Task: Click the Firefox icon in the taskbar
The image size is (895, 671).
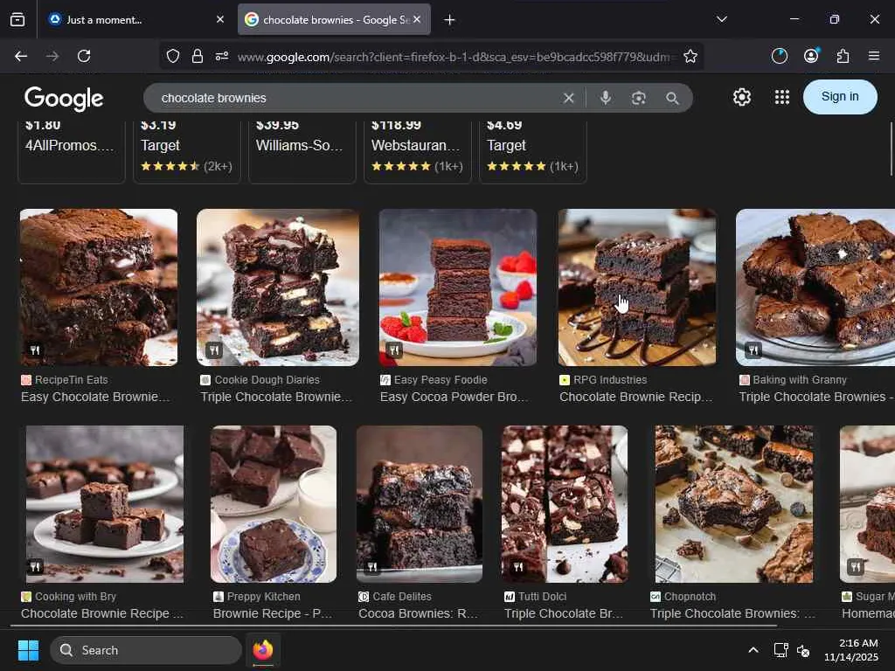Action: [x=263, y=650]
